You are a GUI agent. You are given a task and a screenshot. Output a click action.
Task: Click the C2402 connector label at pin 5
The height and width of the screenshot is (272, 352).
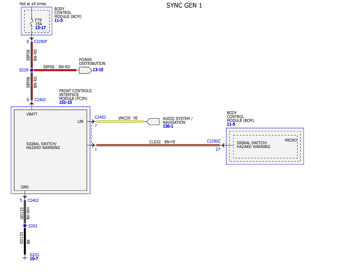point(33,200)
